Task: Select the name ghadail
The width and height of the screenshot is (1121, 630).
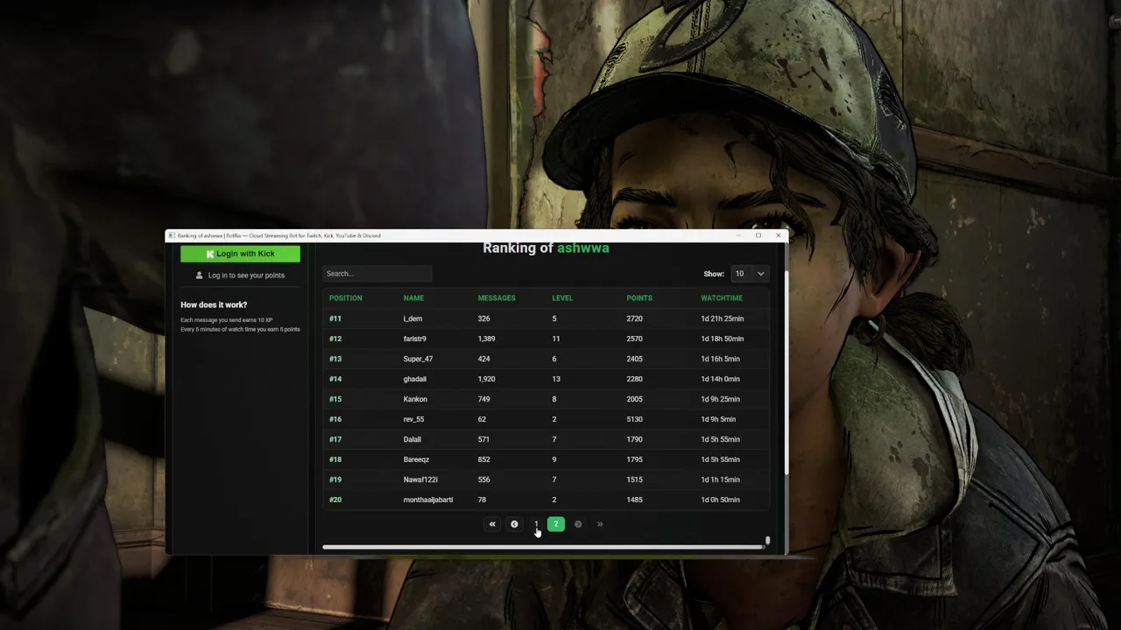Action: coord(415,379)
